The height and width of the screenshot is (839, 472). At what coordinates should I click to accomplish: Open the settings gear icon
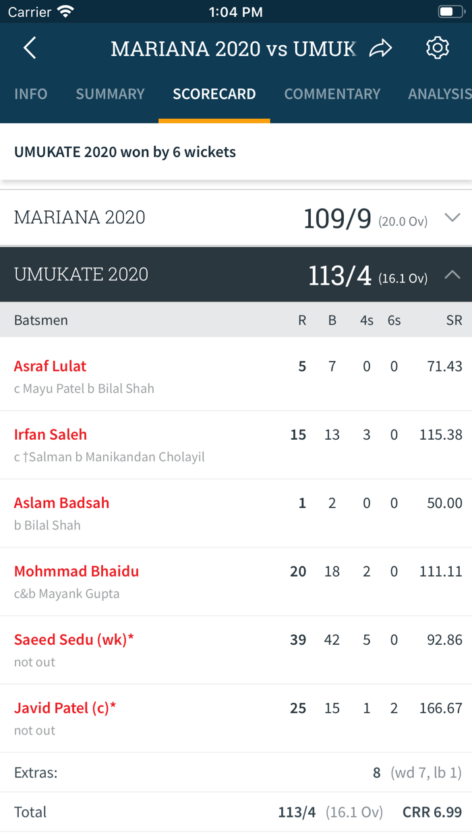[x=438, y=48]
